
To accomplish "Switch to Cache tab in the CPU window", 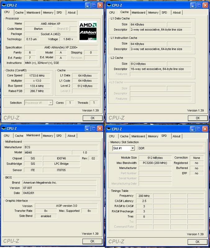I will point(19,12).
